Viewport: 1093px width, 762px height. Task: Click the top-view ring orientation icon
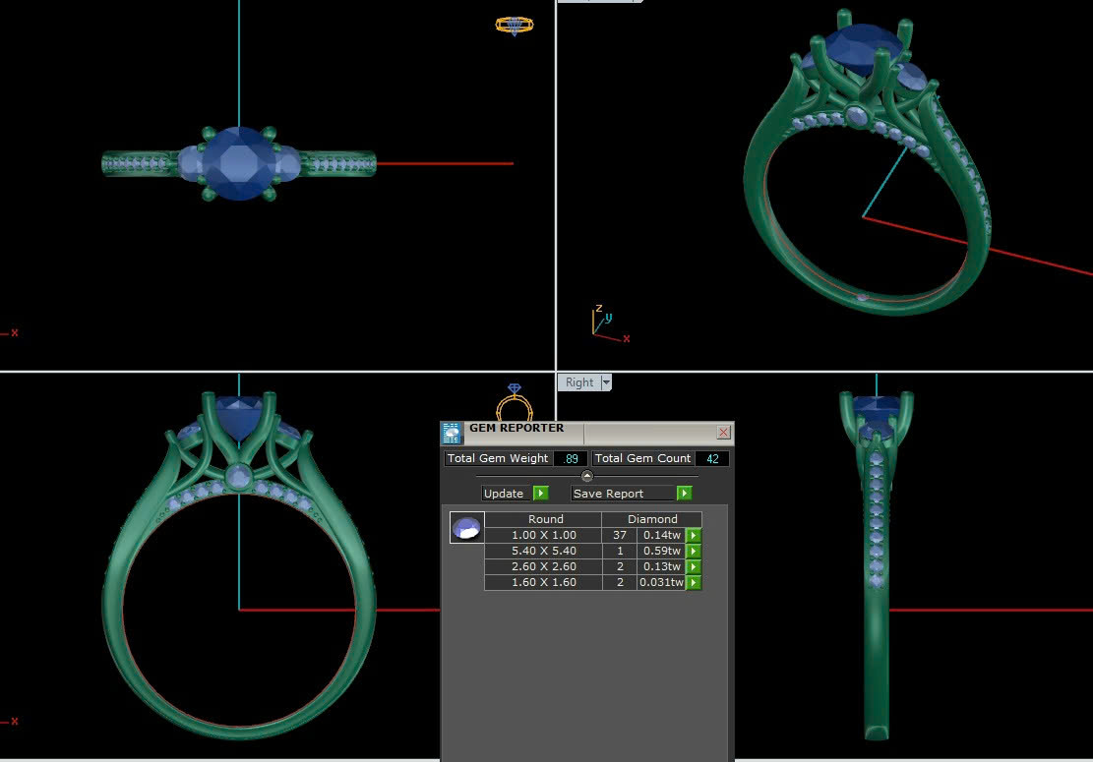515,26
